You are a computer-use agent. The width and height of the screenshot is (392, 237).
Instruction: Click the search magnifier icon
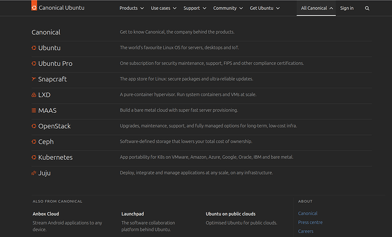[367, 9]
